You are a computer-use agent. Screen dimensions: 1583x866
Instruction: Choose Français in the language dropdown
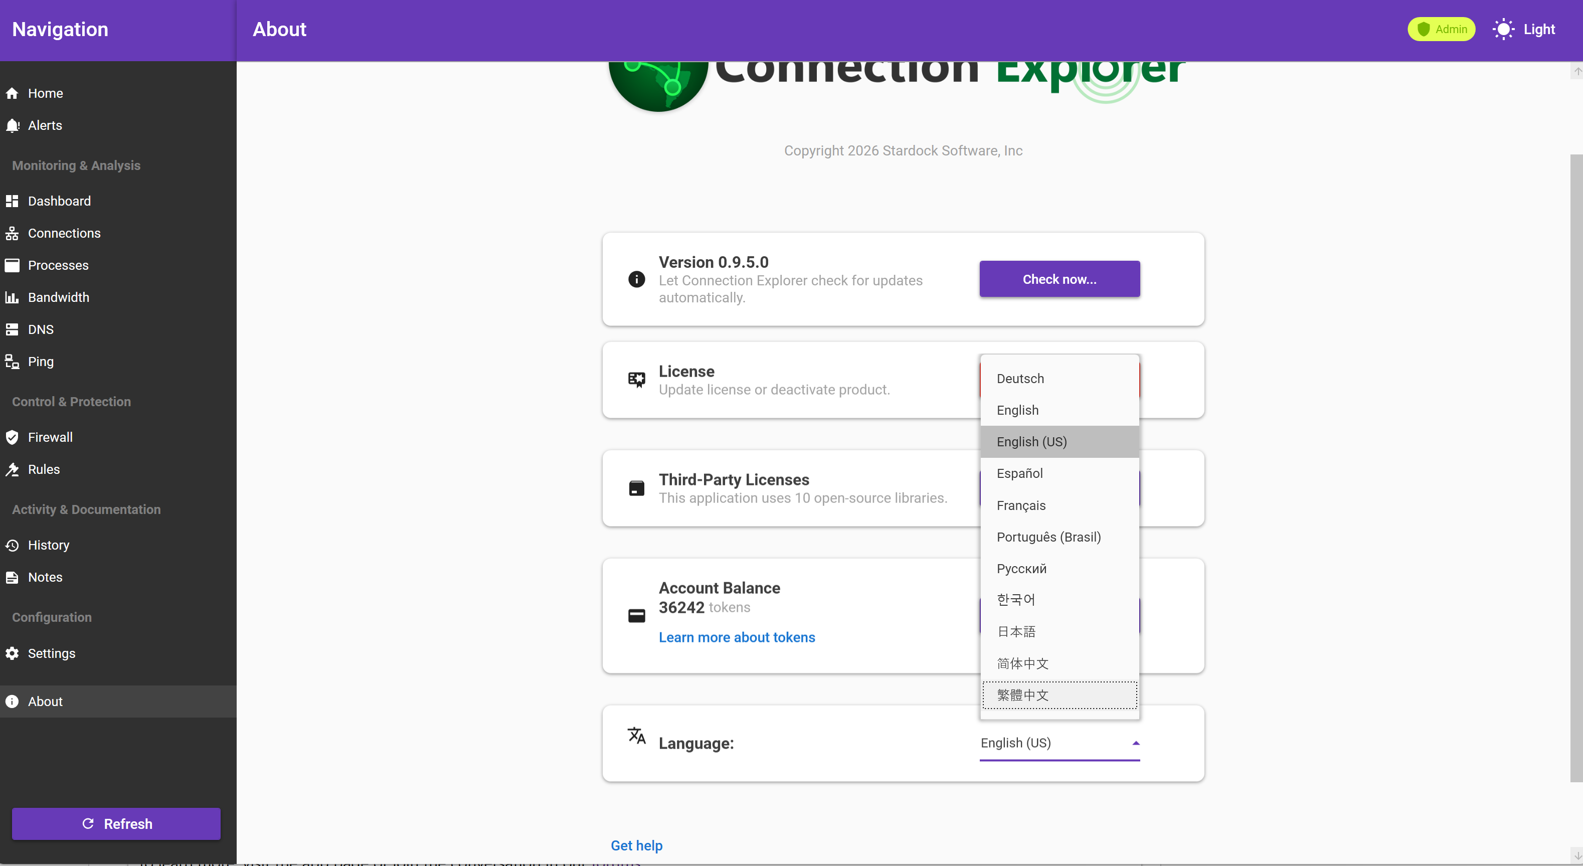tap(1021, 505)
